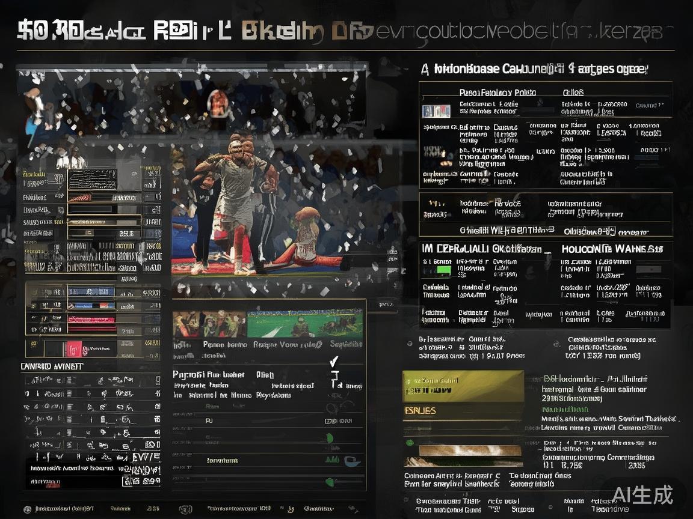The width and height of the screenshot is (693, 519).
Task: Click the red square icon in left panel
Action: (x=73, y=348)
